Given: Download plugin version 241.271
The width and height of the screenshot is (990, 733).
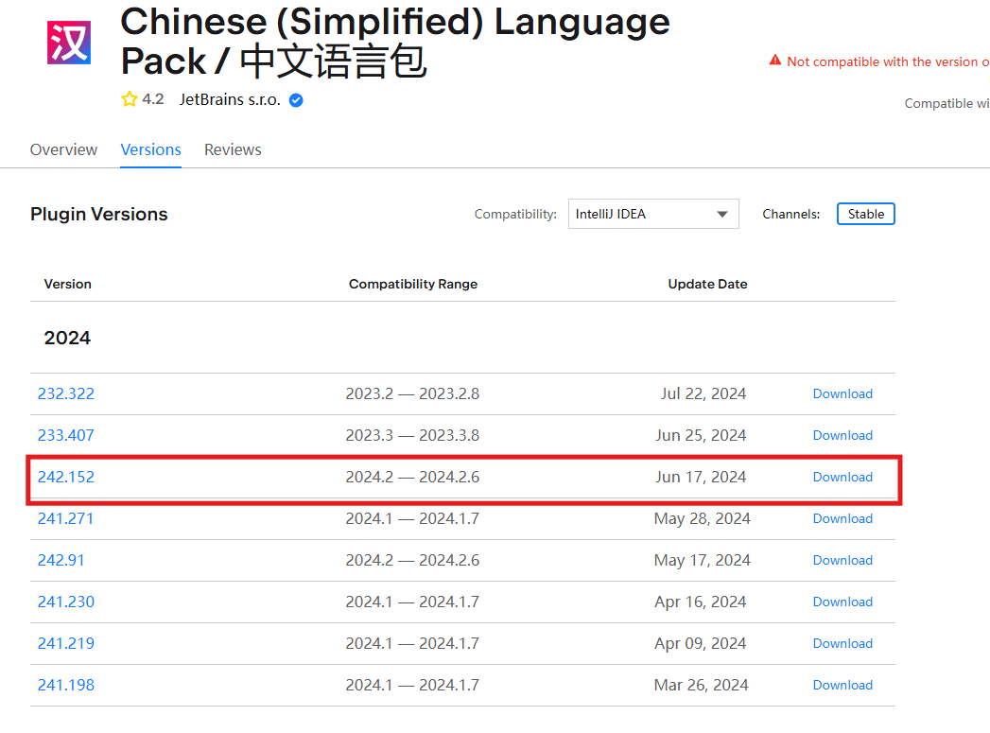Looking at the screenshot, I should [842, 519].
